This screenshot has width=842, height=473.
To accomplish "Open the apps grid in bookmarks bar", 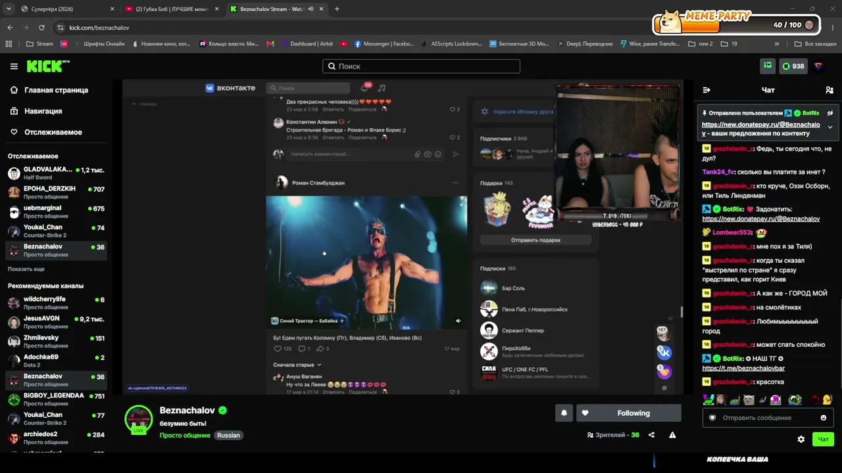I will tap(9, 44).
